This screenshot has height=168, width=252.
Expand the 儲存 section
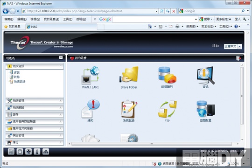(x=35, y=114)
